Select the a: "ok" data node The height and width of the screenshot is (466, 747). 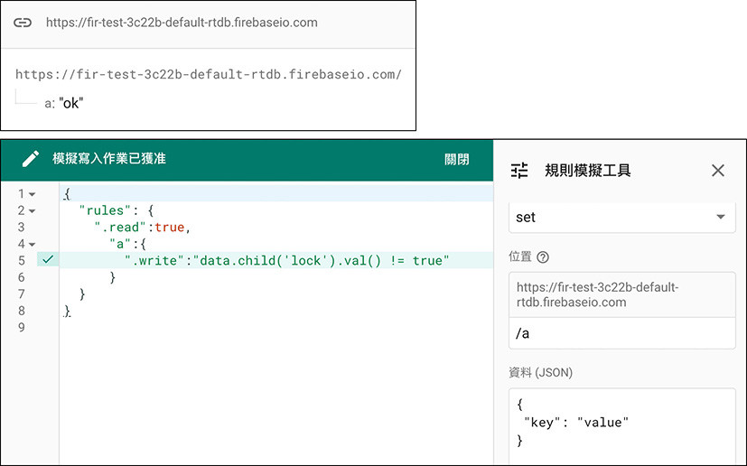click(64, 103)
